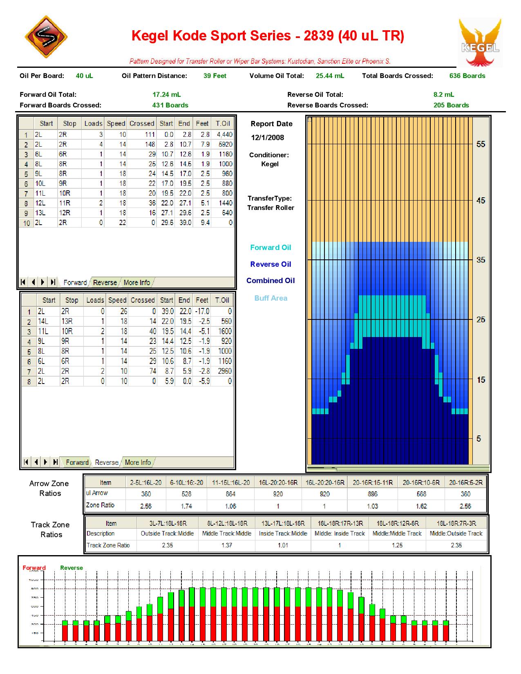
Task: Open the More Info tab in the forward loads table
Action: point(137,282)
